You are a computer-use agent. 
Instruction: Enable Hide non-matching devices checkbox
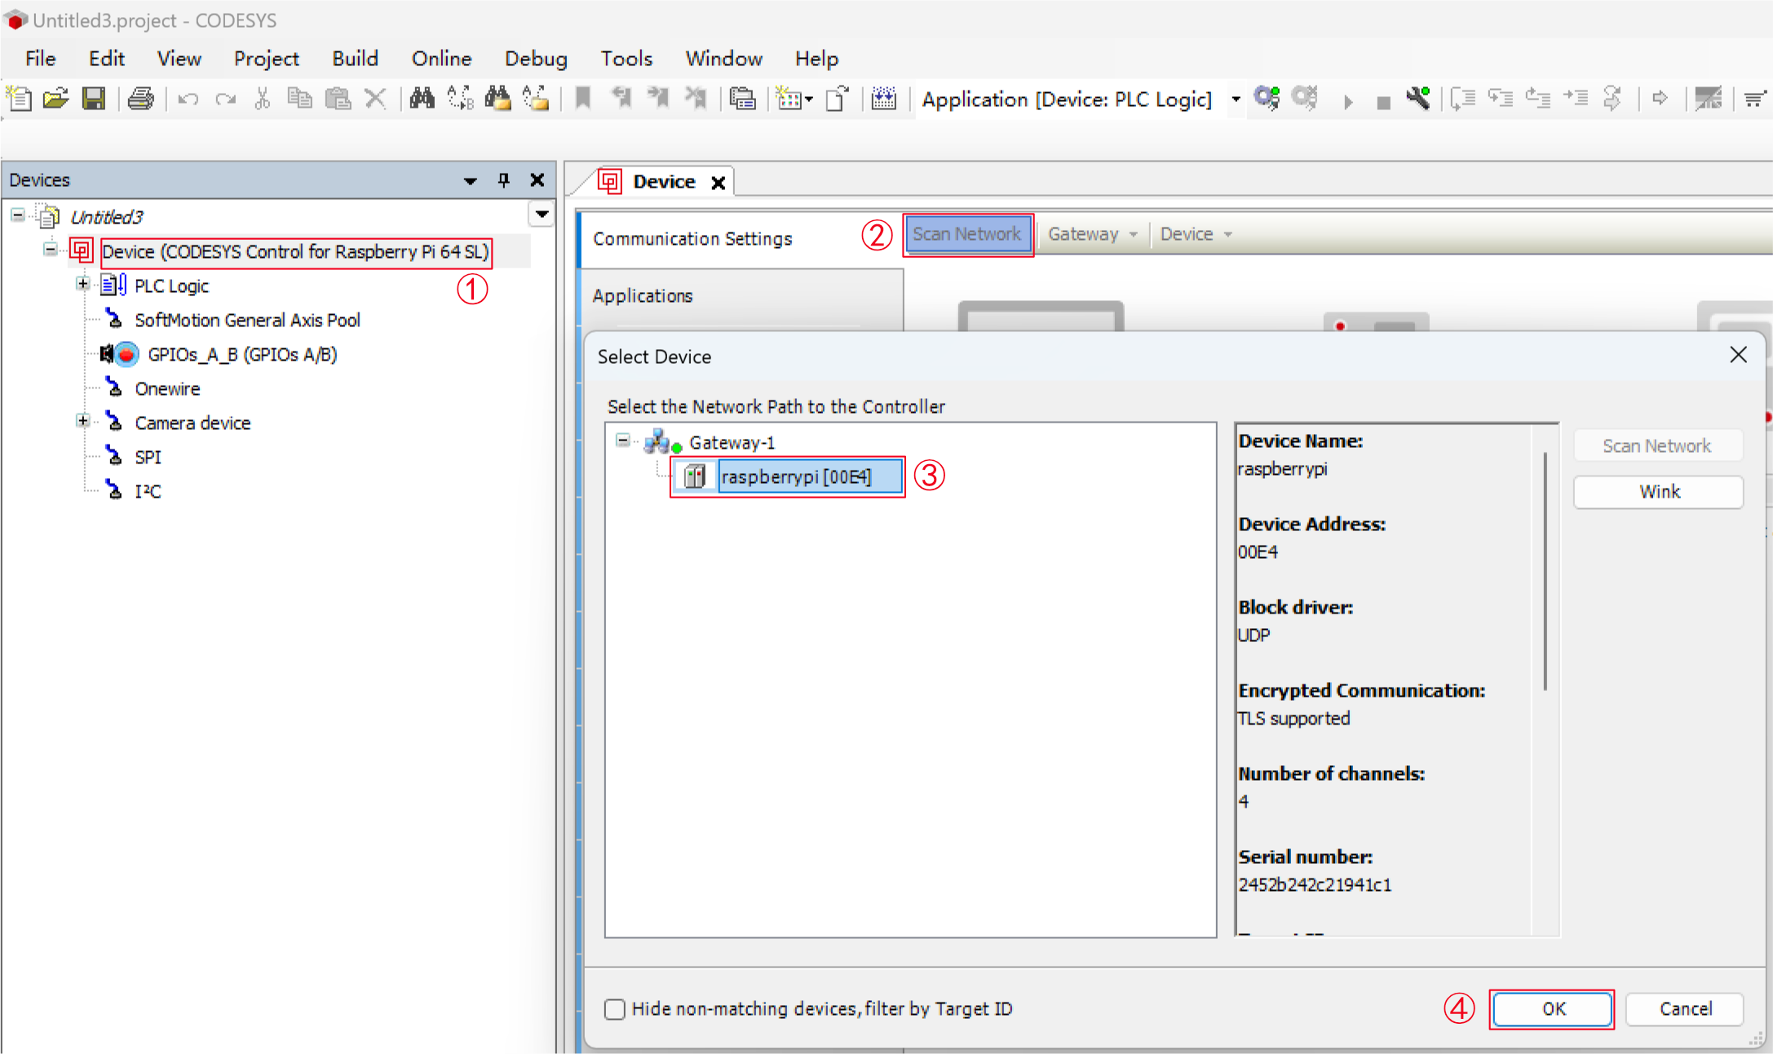(x=615, y=1009)
